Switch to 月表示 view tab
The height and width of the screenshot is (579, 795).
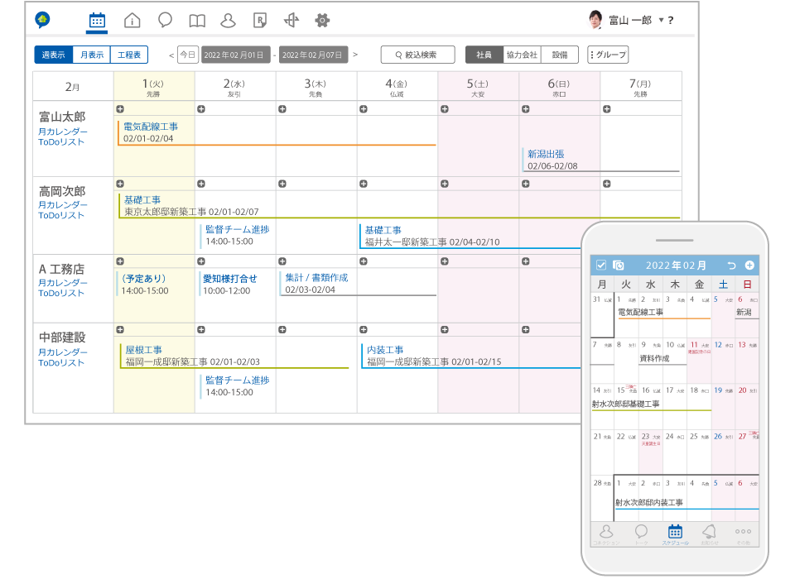point(90,55)
